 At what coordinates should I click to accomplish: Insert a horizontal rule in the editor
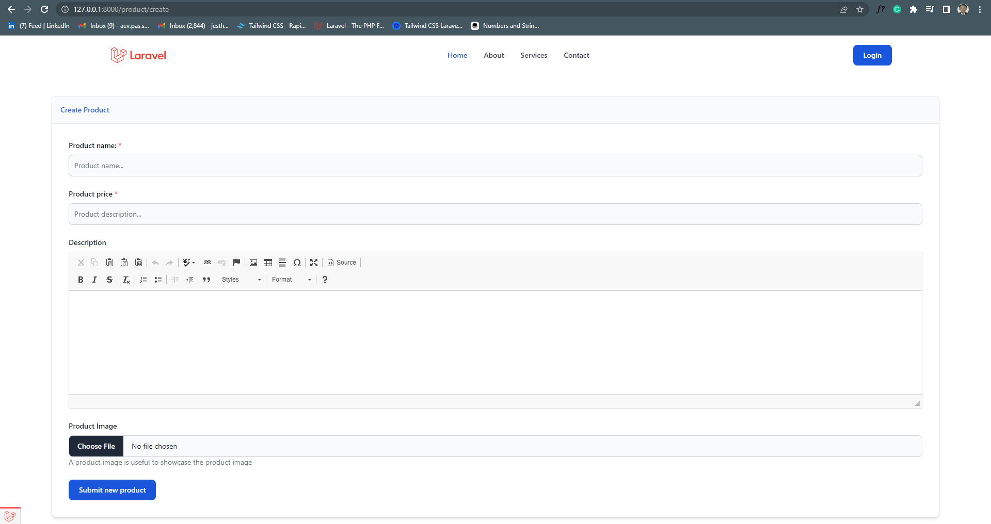pos(282,263)
